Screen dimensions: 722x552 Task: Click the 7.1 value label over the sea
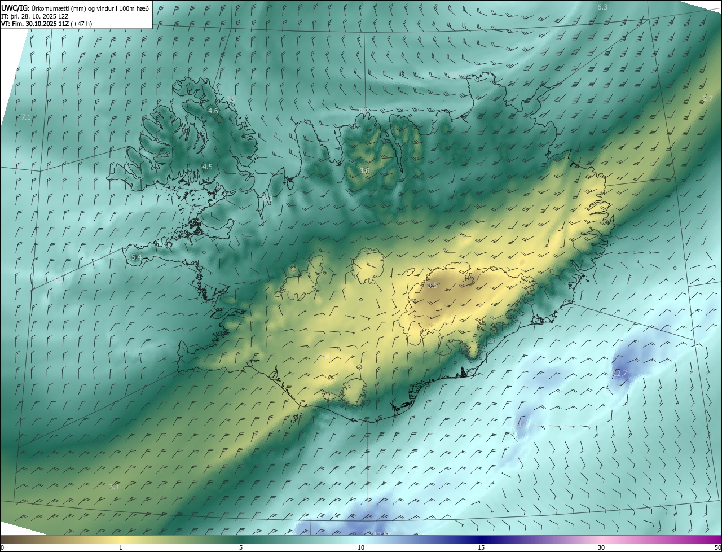click(x=26, y=117)
